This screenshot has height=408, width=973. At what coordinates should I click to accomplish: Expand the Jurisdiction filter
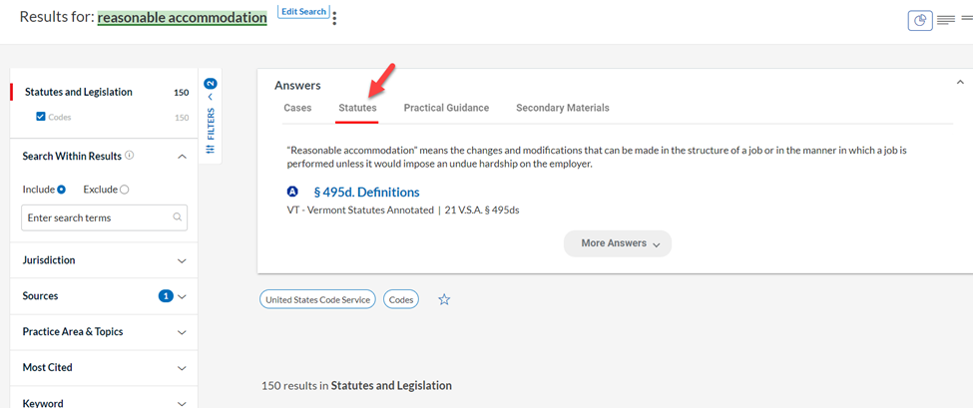point(104,260)
